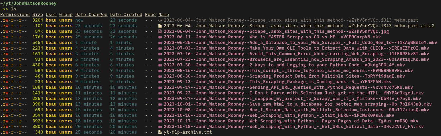Click the I_Don_t_Parse_with_Selenium file name
Screen dimensions: 441x136
tap(294, 93)
